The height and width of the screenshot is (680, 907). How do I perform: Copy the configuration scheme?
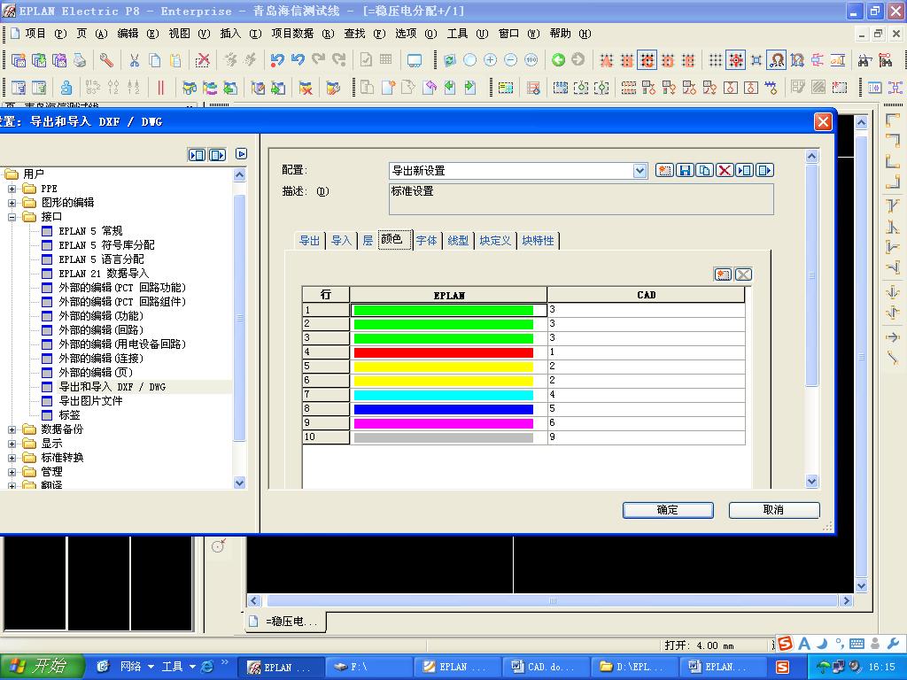pyautogui.click(x=705, y=169)
